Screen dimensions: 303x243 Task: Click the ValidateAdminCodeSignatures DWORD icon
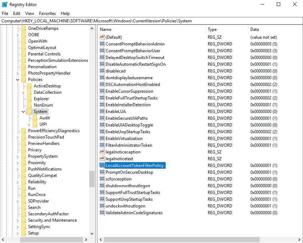tap(102, 213)
